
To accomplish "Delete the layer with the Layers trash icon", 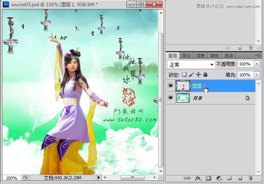I will coord(250,178).
